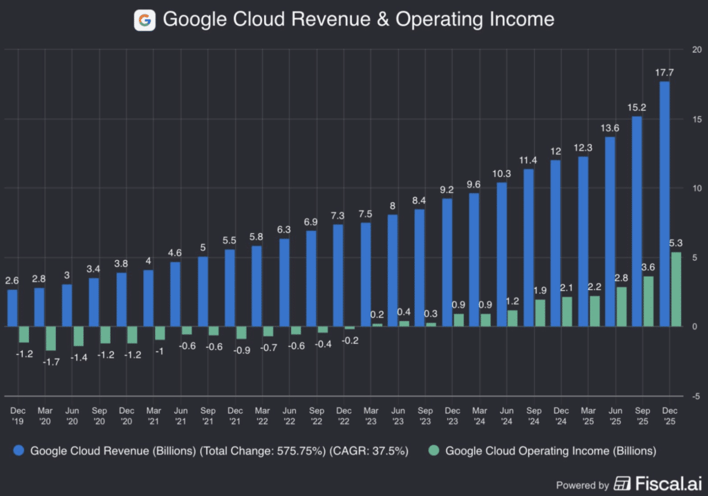Click the Jun '25 blue bar labeled 13.6
Screen dimensions: 708x496
pyautogui.click(x=610, y=232)
